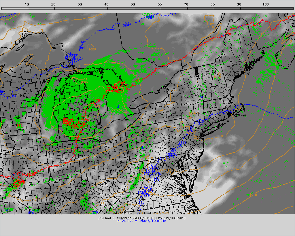Click the legend segment between 40 and 50
295x236 pixels.
pos(121,8)
